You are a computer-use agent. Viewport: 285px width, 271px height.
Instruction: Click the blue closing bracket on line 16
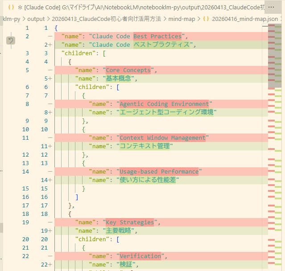point(77,197)
